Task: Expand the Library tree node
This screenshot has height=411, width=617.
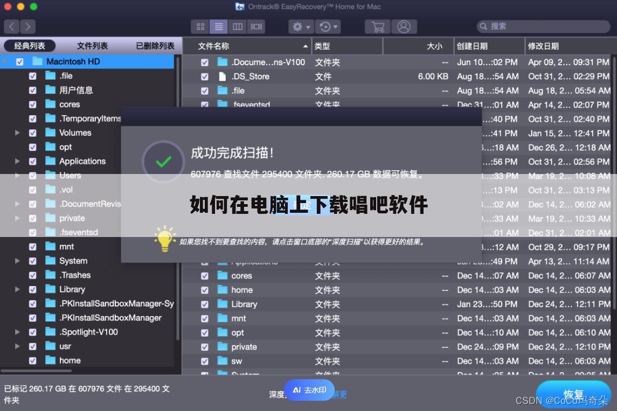Action: [17, 289]
